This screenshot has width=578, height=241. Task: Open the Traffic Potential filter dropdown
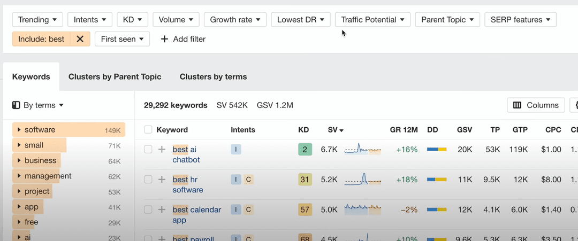pyautogui.click(x=372, y=20)
